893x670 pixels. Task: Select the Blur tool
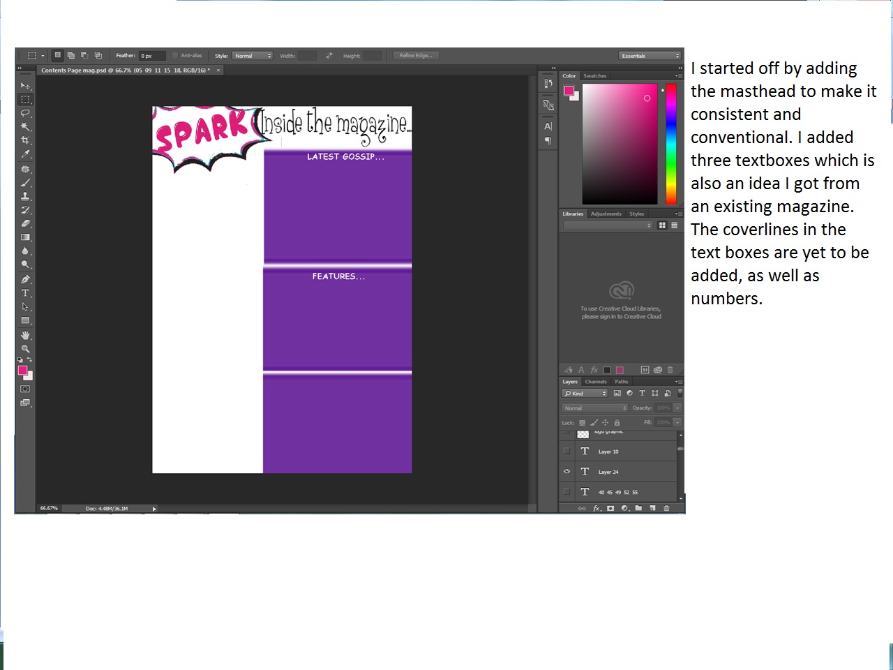tap(25, 251)
